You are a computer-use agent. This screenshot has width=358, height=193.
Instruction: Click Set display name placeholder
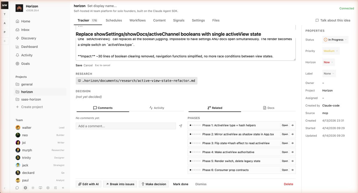pyautogui.click(x=102, y=6)
